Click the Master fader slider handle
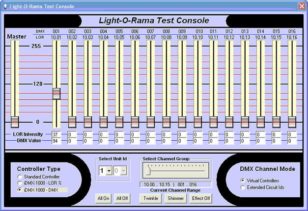This screenshot has height=211, width=308. point(15,121)
